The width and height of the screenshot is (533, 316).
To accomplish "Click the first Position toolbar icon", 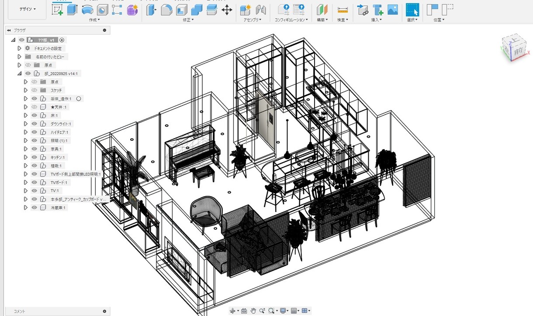I will pyautogui.click(x=433, y=10).
